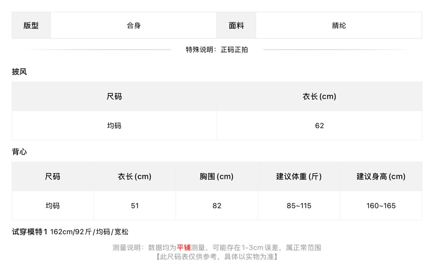Screen dimensions: 434x273
Task: Select the 合身 fit value
Action: [134, 25]
